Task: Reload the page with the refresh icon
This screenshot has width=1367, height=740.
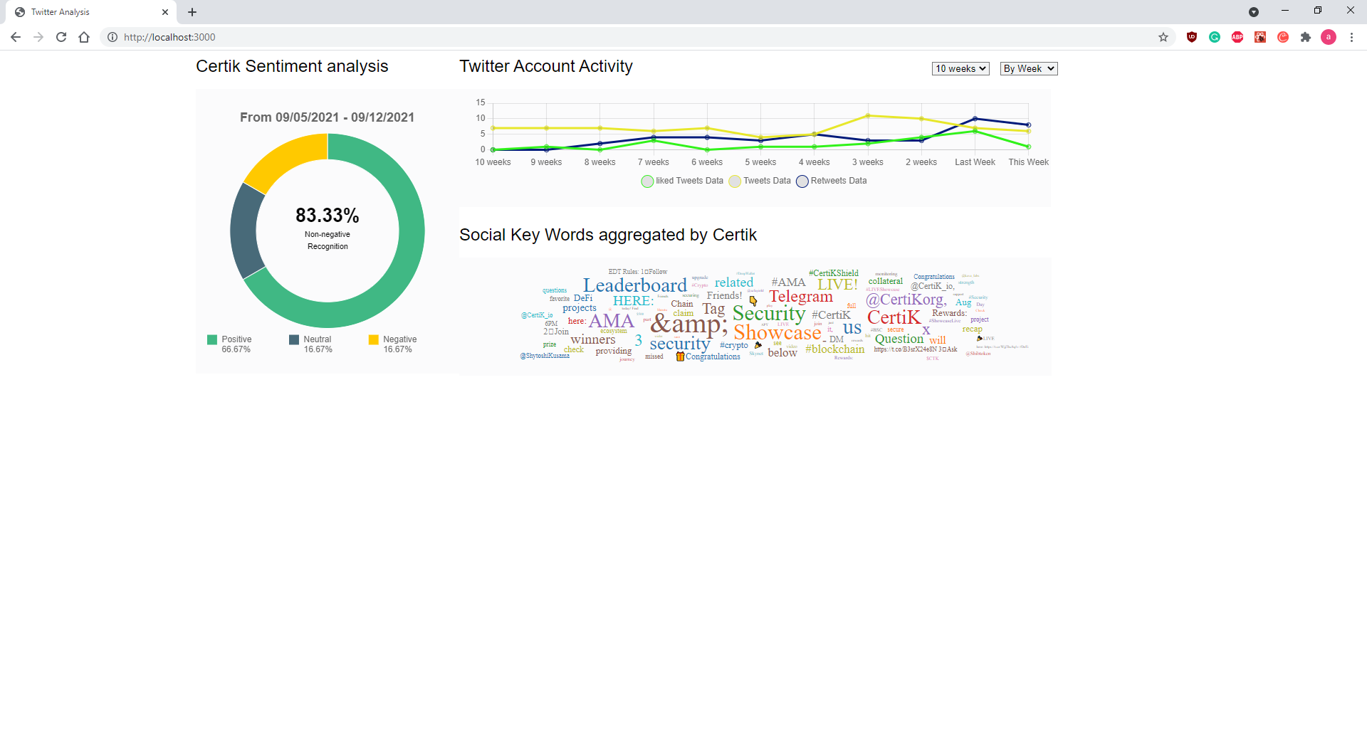Action: [61, 37]
